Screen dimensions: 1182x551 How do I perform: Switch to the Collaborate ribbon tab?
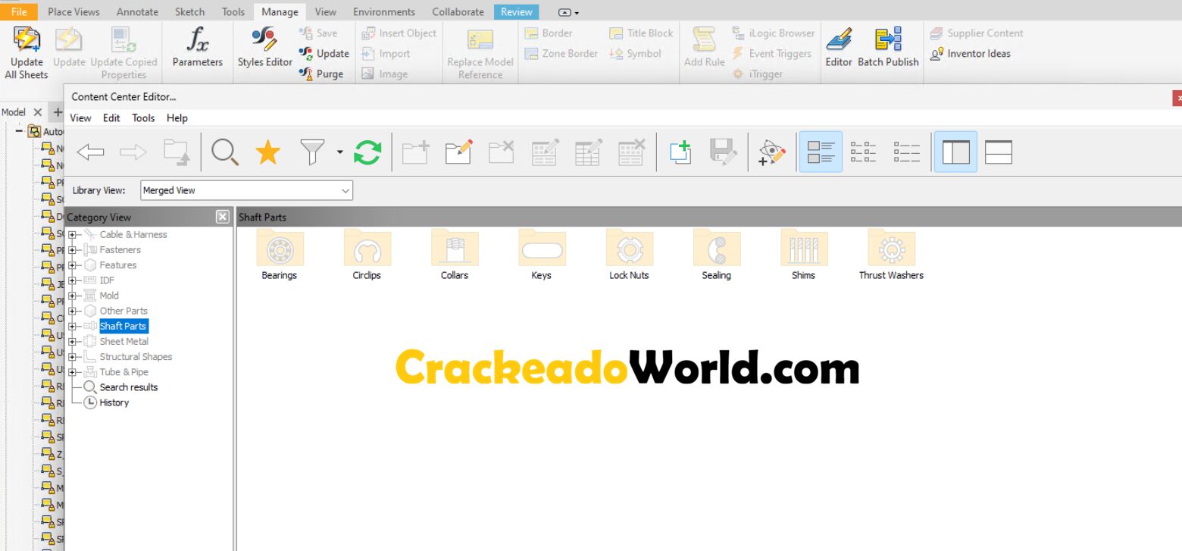pos(458,12)
